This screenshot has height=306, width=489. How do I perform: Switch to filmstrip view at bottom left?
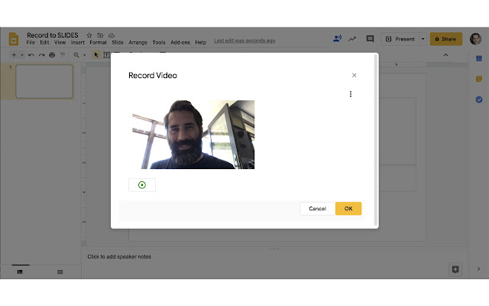click(20, 272)
